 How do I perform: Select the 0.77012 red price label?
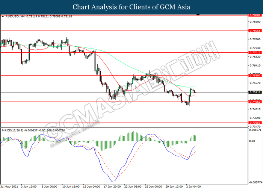pyautogui.click(x=255, y=53)
